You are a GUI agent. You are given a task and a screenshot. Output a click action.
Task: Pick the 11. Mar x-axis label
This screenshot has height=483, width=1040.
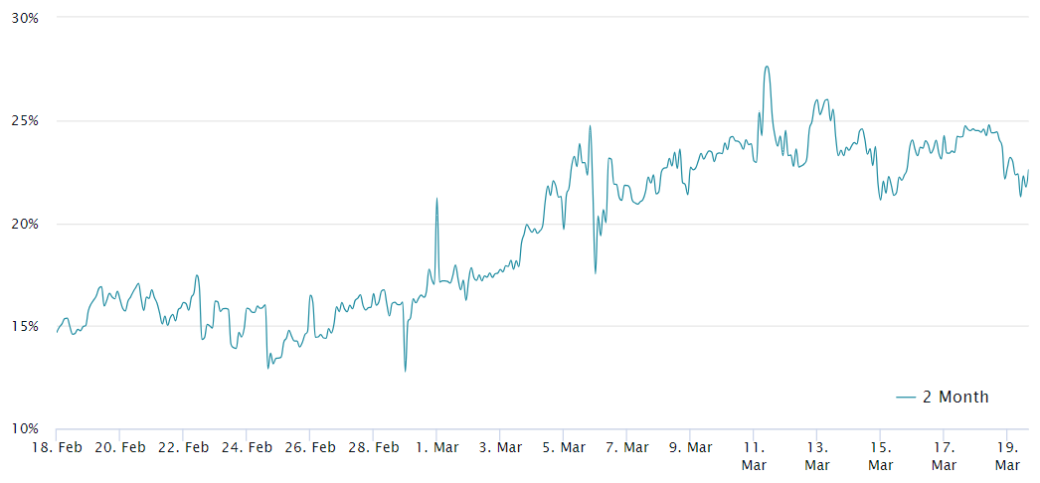point(753,455)
